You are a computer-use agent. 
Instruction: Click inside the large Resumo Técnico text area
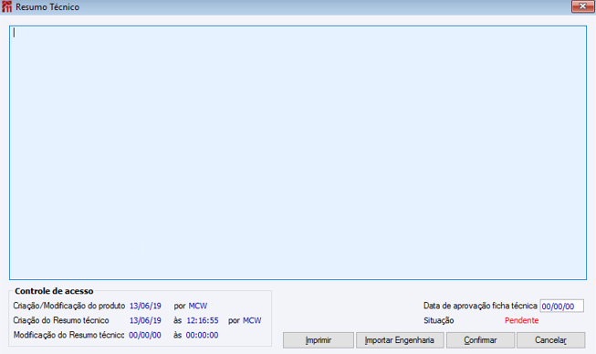point(298,152)
